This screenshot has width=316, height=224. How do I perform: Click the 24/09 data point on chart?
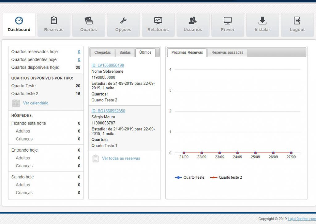237,153
